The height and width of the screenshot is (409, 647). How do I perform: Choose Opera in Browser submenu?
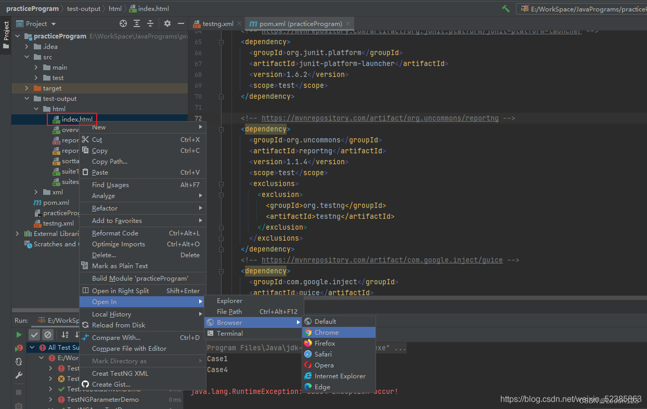tap(339, 365)
